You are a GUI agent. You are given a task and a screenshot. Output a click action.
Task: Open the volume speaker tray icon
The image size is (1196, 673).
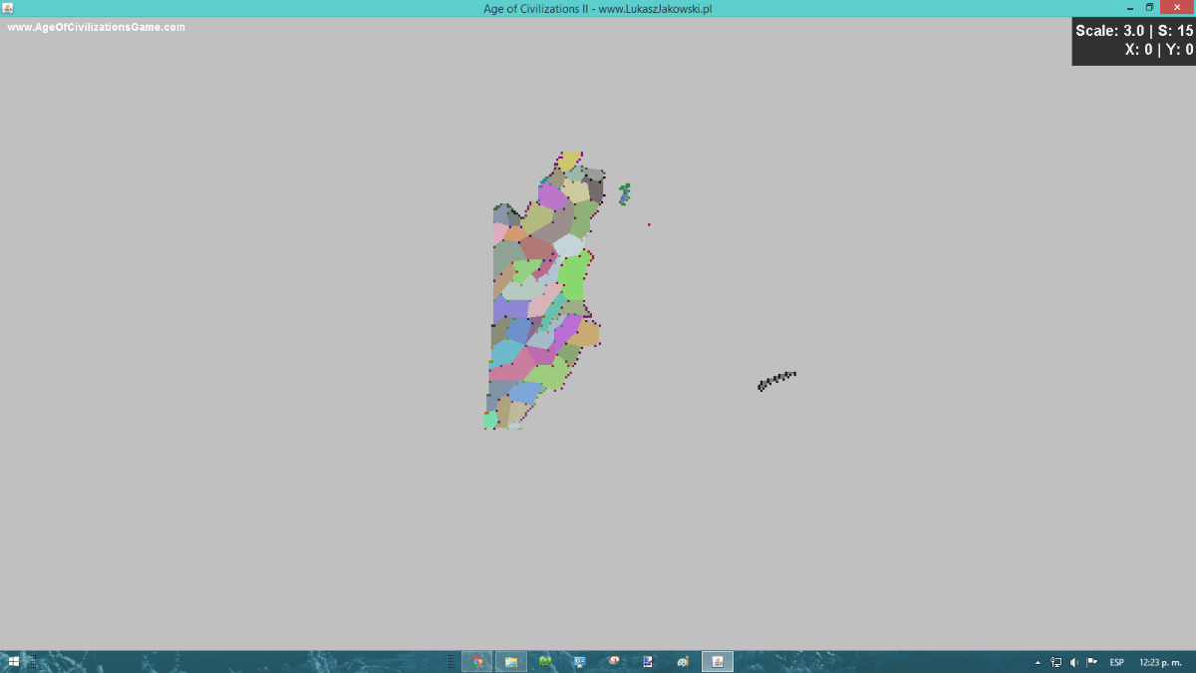tap(1074, 663)
